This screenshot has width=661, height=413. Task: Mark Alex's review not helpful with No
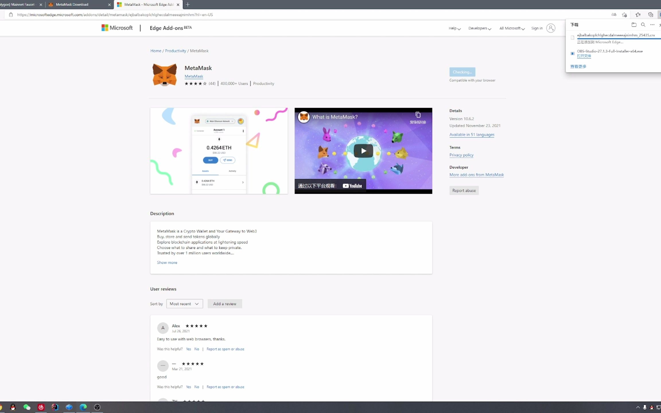pos(197,349)
